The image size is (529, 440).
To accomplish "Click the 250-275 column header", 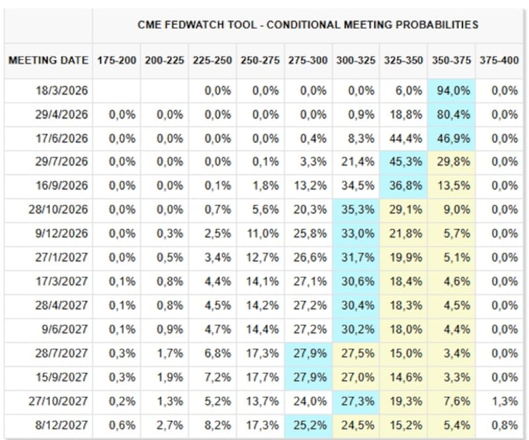I will click(260, 60).
